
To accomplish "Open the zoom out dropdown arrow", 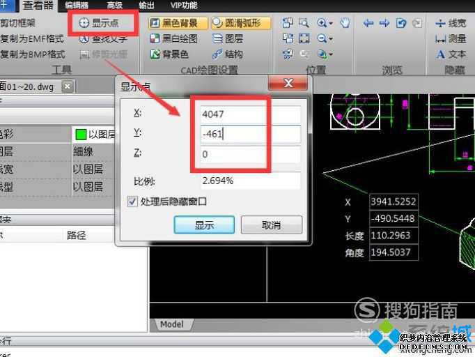I will tap(331, 39).
